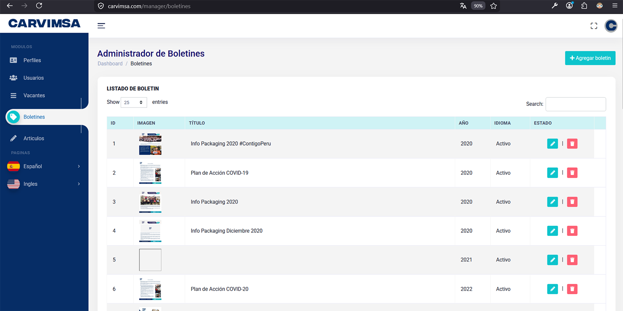
Task: Delete the Plan de Acción COVID-19 bulletin
Action: pos(572,173)
